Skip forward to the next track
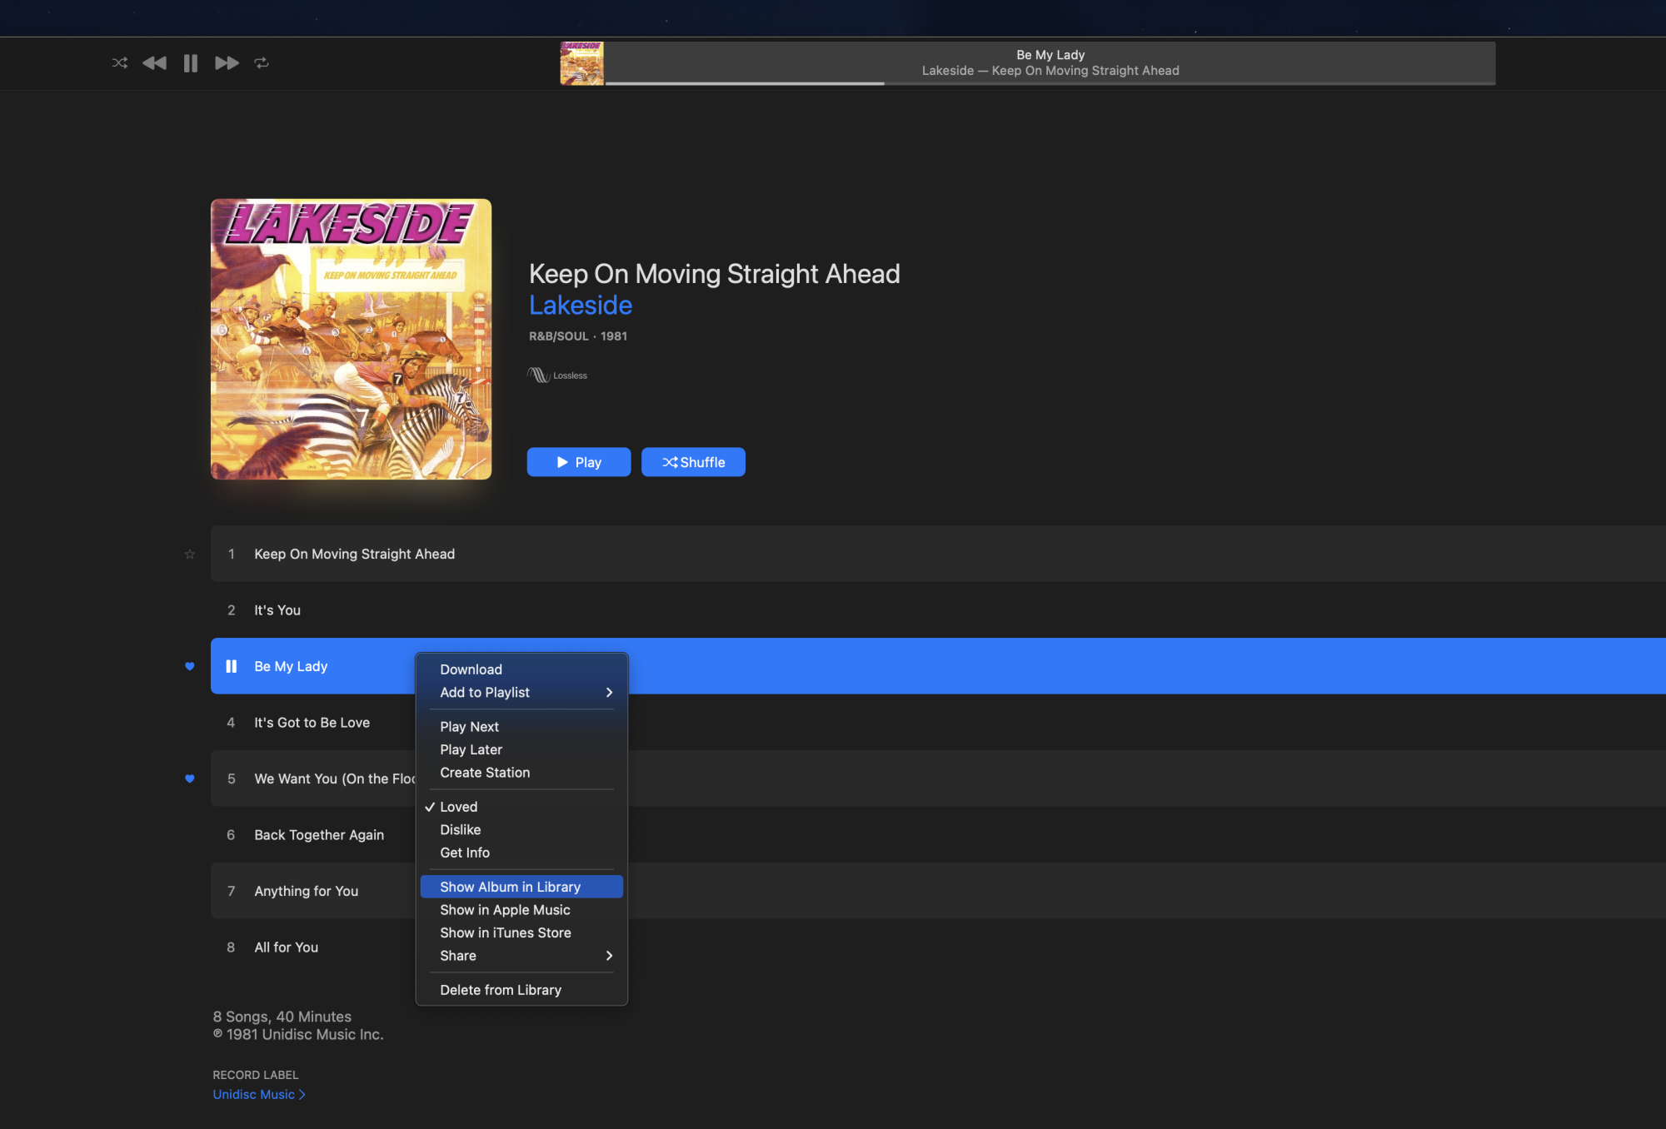The width and height of the screenshot is (1666, 1129). (x=227, y=63)
